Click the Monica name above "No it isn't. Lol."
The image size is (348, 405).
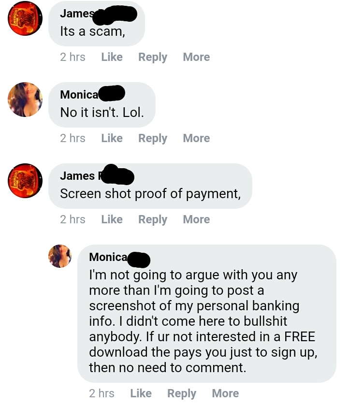(x=79, y=95)
